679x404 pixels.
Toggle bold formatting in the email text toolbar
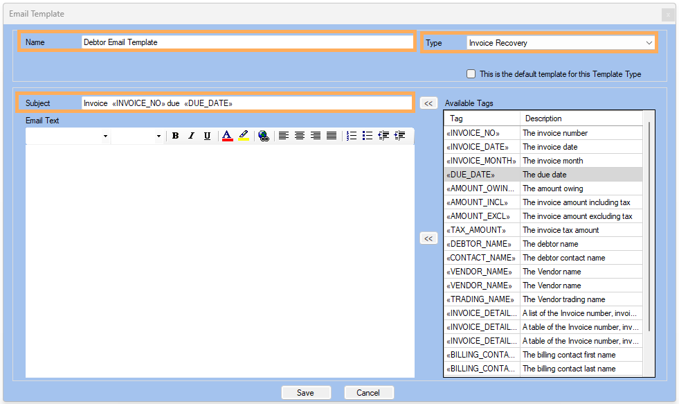click(x=176, y=136)
